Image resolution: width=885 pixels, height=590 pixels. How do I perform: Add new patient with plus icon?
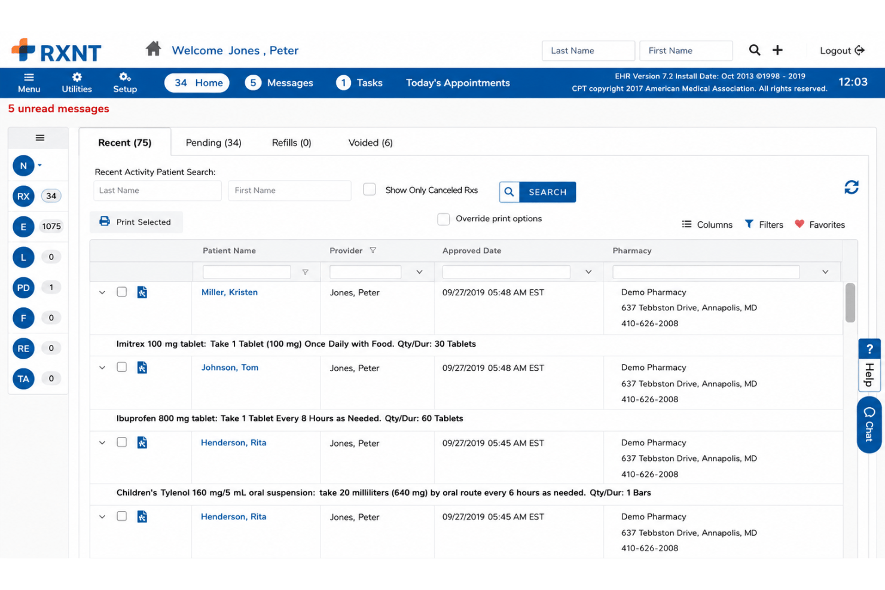[777, 50]
